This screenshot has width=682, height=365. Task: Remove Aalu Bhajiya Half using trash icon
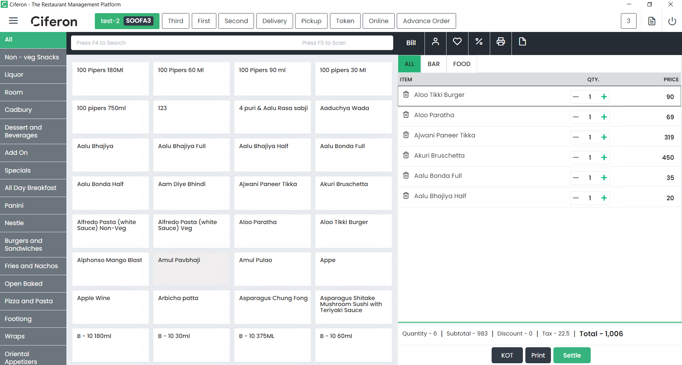406,196
